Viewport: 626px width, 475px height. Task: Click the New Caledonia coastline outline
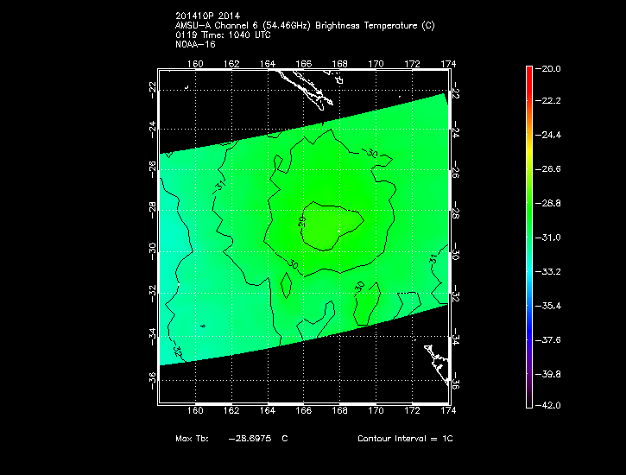[x=302, y=88]
